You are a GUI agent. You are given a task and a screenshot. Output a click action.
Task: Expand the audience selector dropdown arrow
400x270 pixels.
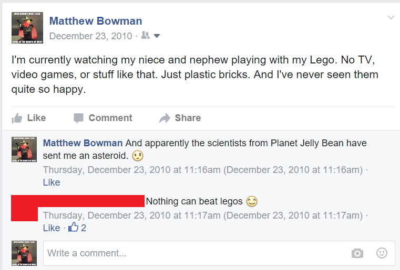pos(157,36)
